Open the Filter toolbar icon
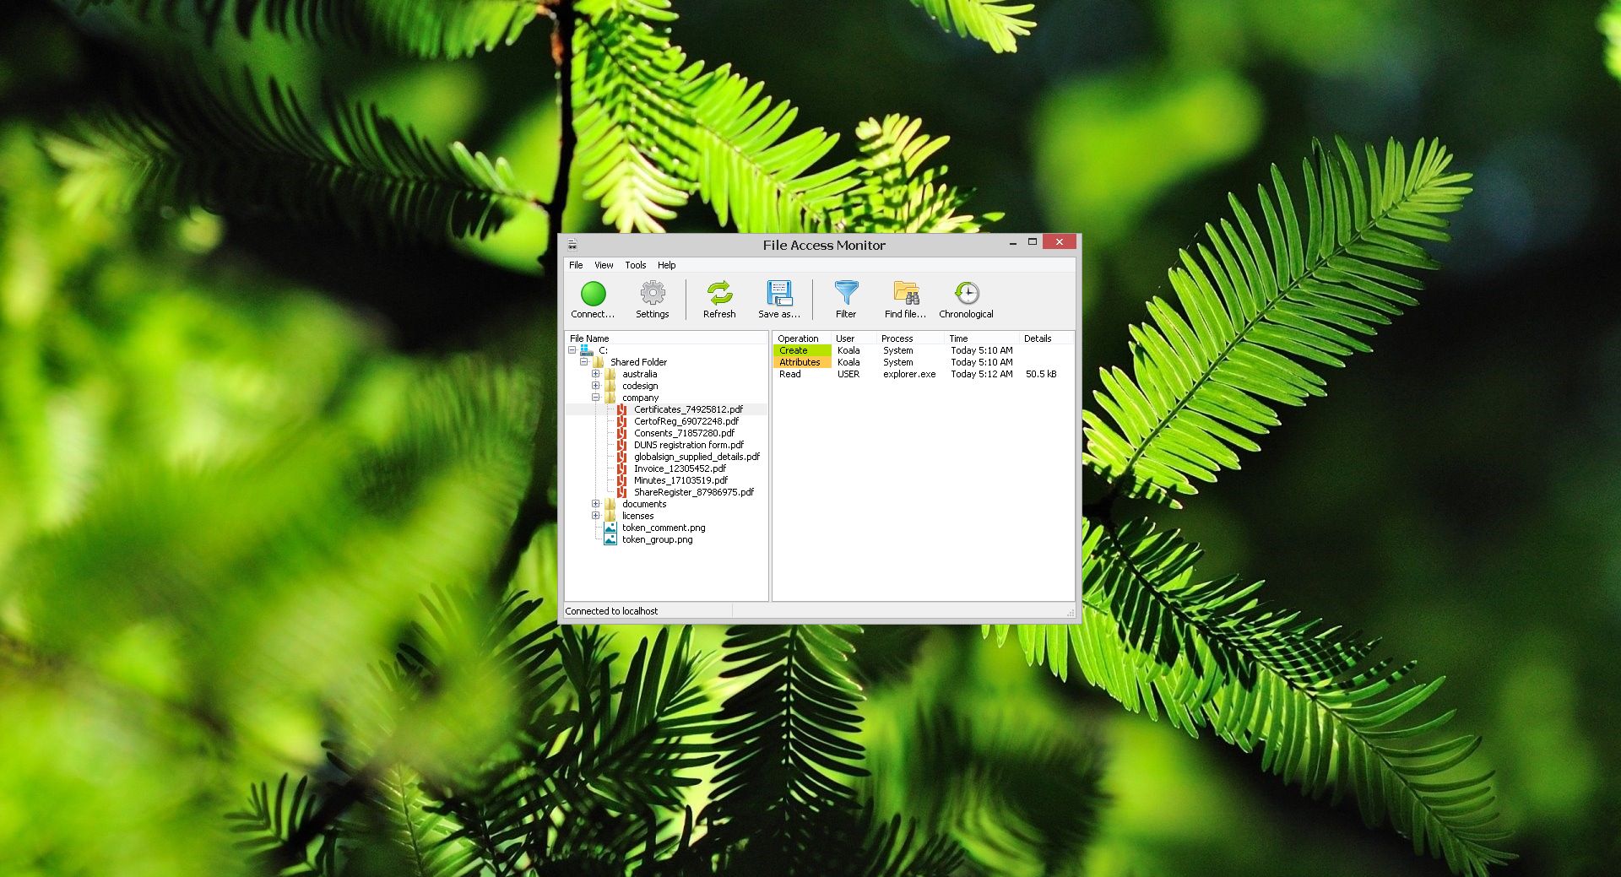The image size is (1621, 877). (846, 298)
